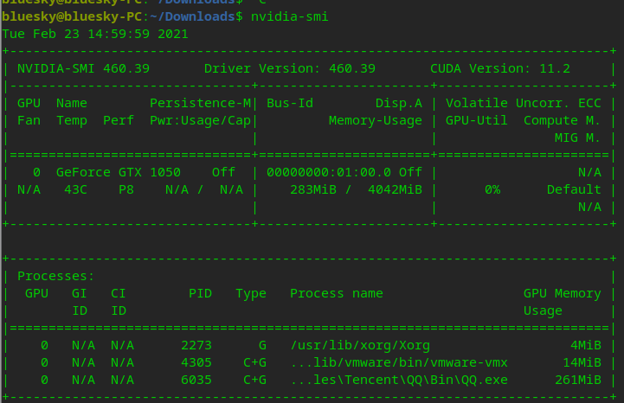Click the 0% GPU-Util value
624x403 pixels.
(492, 189)
